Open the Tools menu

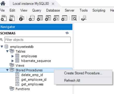(83, 10)
